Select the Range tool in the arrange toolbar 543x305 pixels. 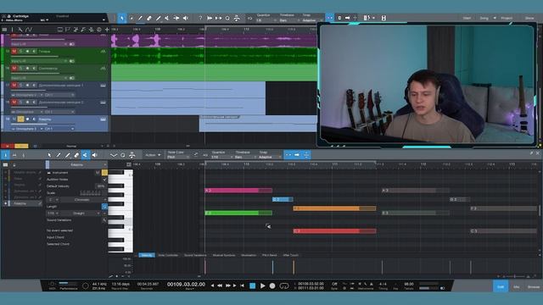point(132,18)
